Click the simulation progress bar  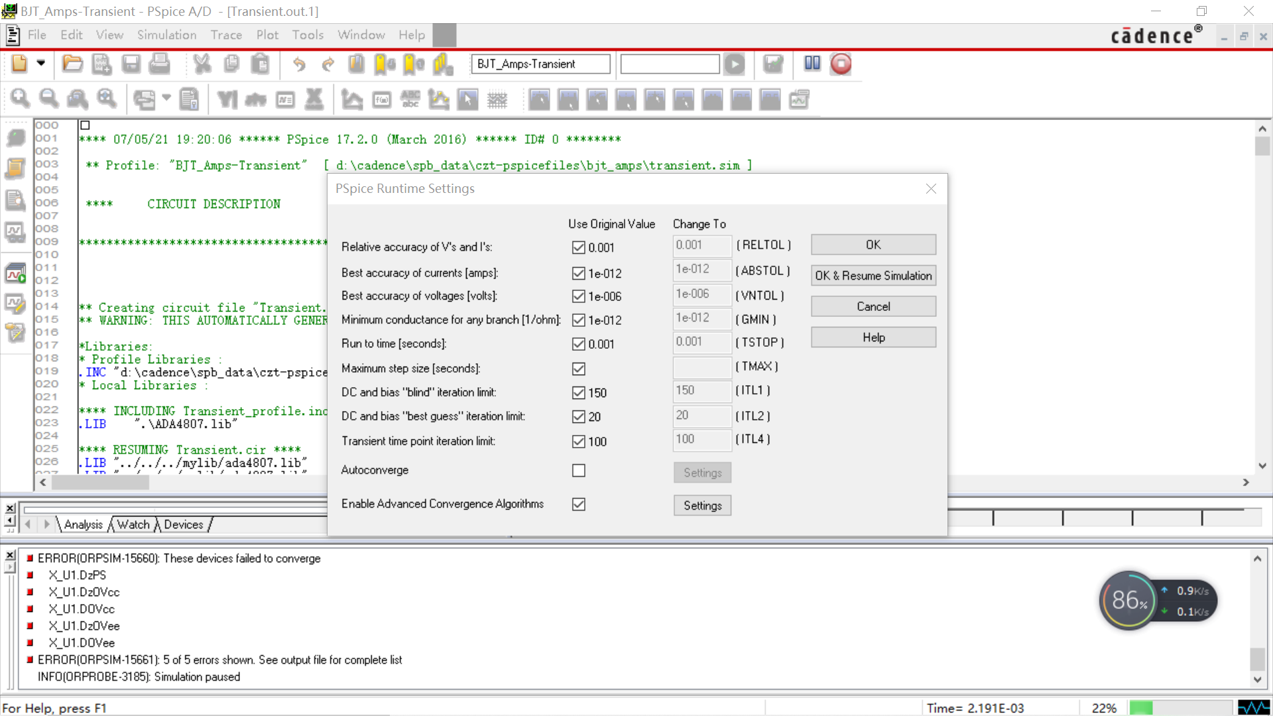point(1180,707)
